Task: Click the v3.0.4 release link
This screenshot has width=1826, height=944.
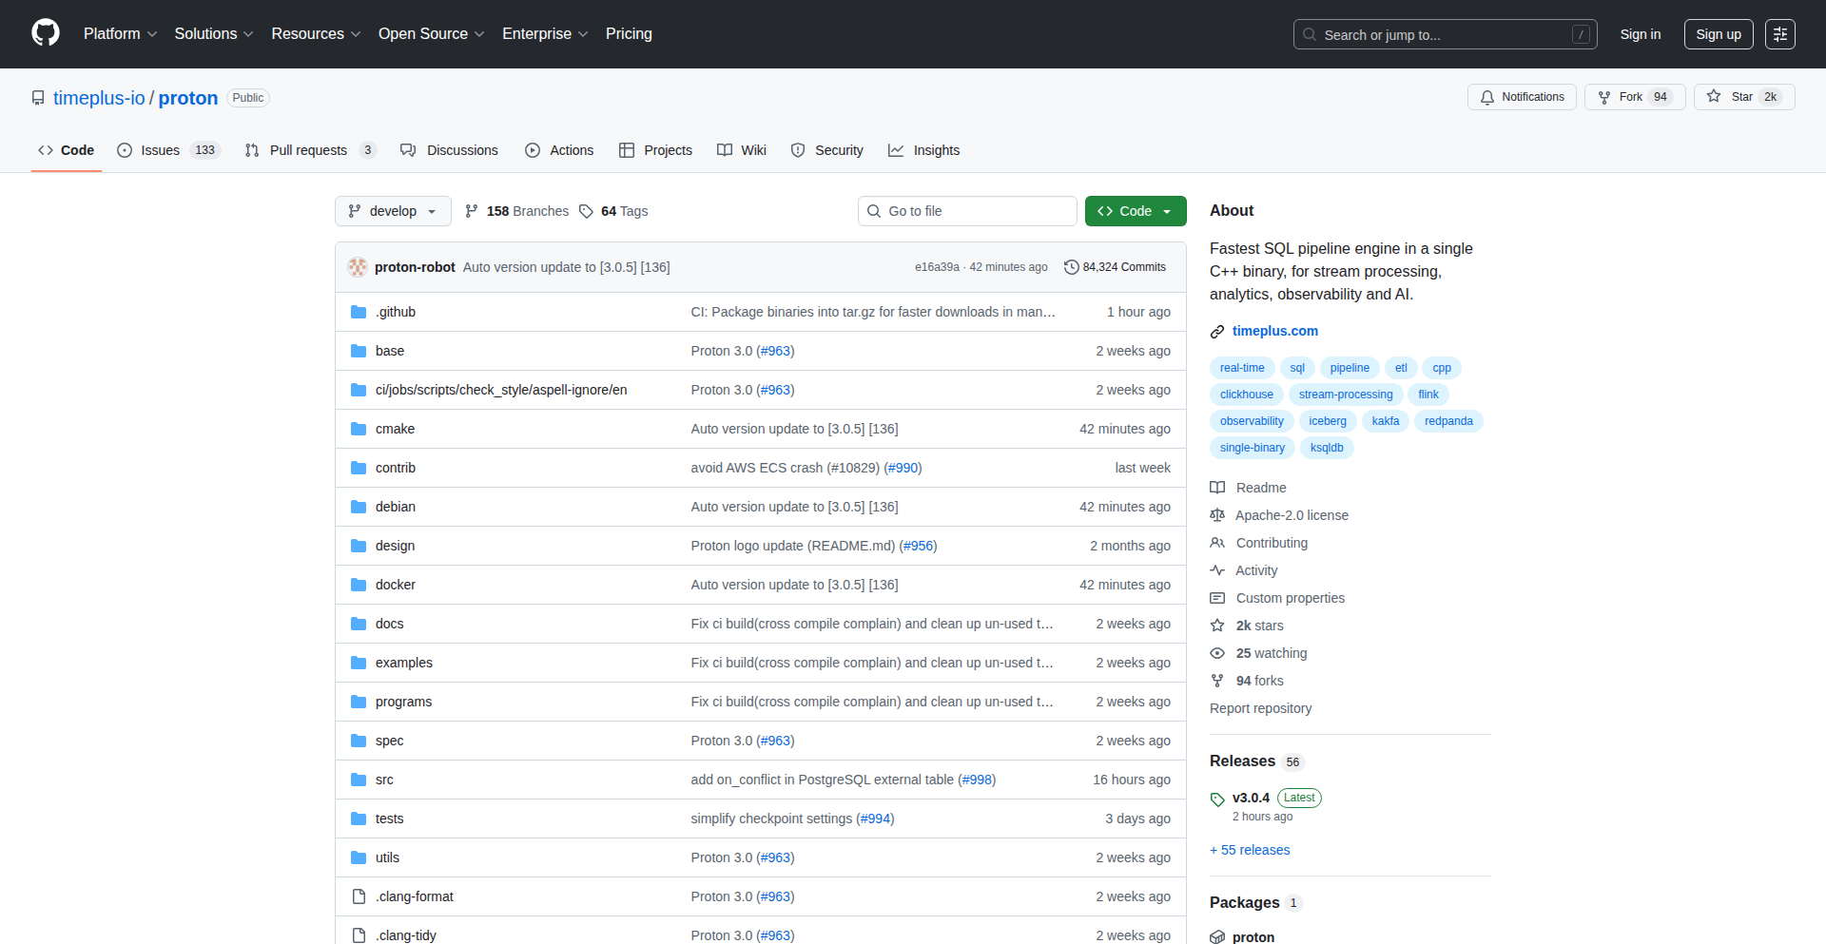Action: click(1251, 798)
